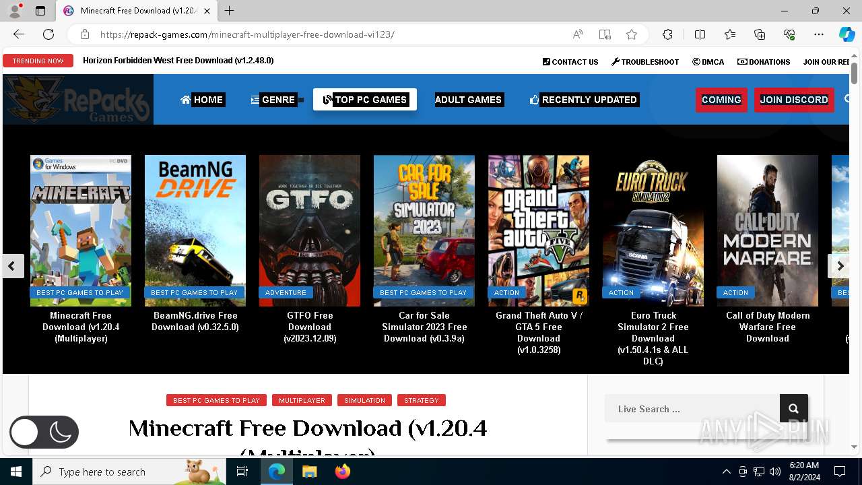Open immersive reader icon
This screenshot has width=862, height=485.
[605, 34]
